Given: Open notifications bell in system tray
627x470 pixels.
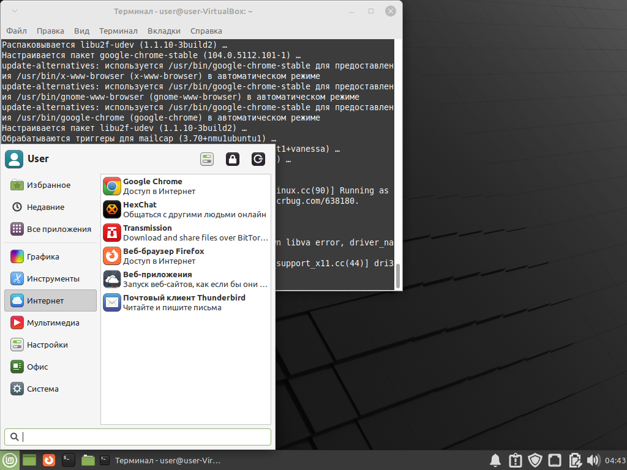Looking at the screenshot, I should [495, 460].
